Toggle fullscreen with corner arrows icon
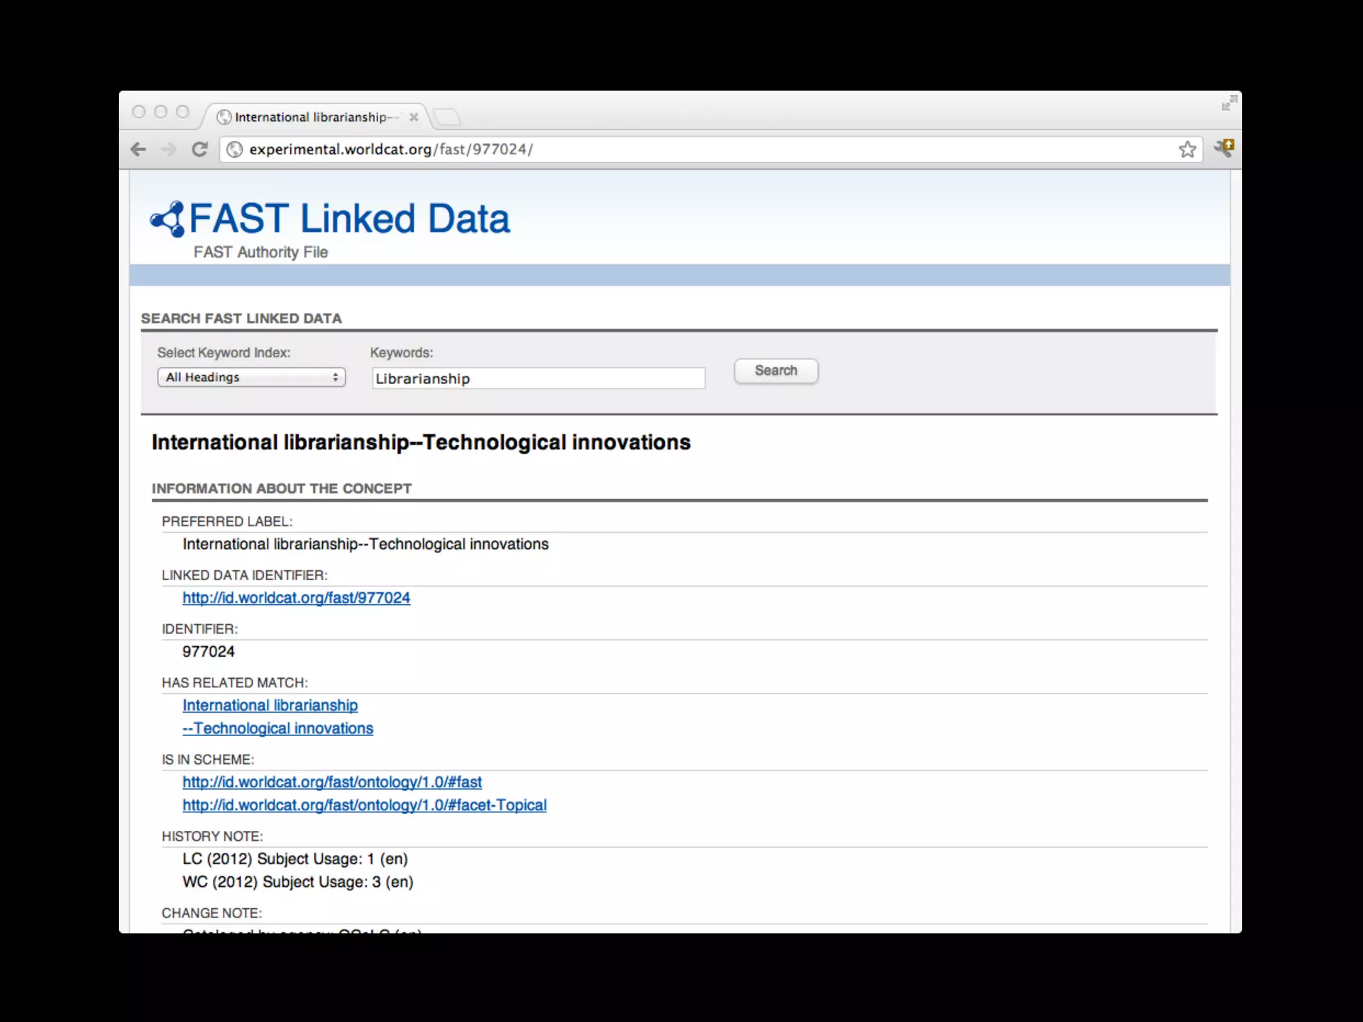Viewport: 1363px width, 1022px height. tap(1229, 103)
